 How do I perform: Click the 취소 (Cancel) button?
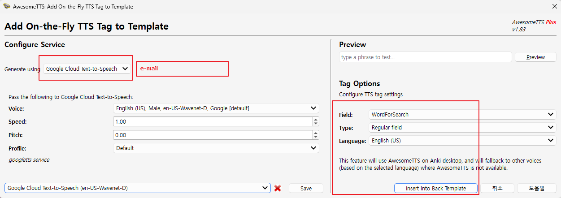point(497,188)
